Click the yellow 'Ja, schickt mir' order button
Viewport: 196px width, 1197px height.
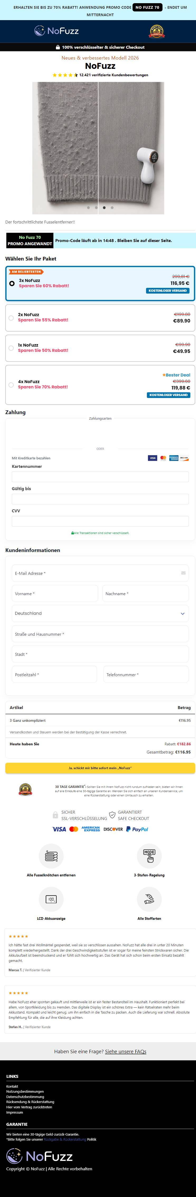pyautogui.click(x=100, y=768)
